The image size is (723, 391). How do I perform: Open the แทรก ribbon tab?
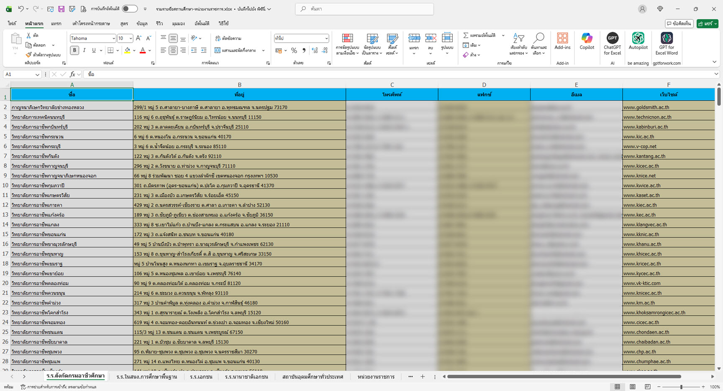pos(56,24)
